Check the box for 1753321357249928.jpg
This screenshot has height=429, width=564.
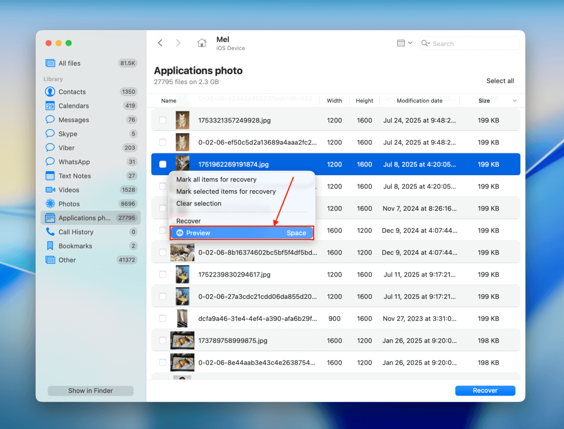pos(163,120)
